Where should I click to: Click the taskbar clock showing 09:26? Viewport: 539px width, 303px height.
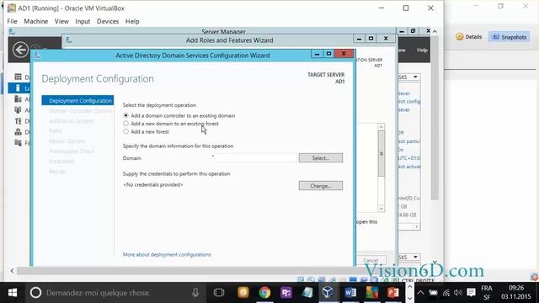(516, 288)
